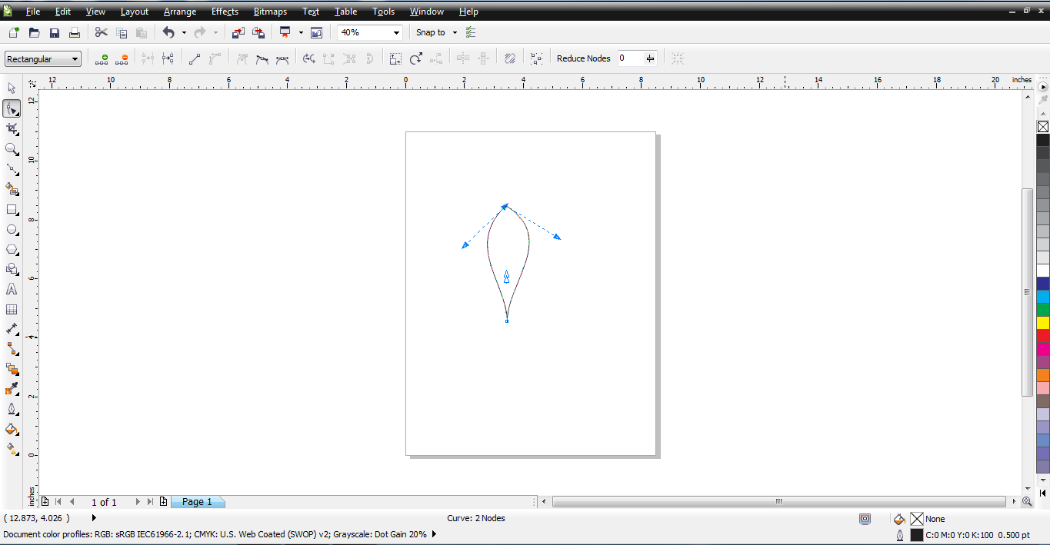Expand the undo history dropdown arrow
Viewport: 1050px width, 545px height.
pos(184,32)
